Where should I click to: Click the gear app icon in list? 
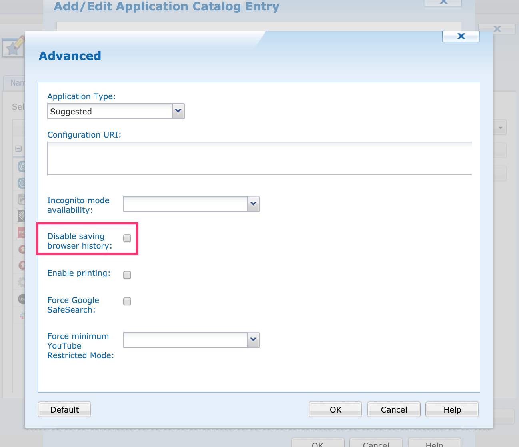(x=22, y=282)
